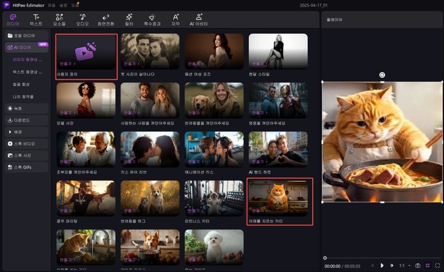
Task: Open the AI 아바타 icon
Action: 200,19
